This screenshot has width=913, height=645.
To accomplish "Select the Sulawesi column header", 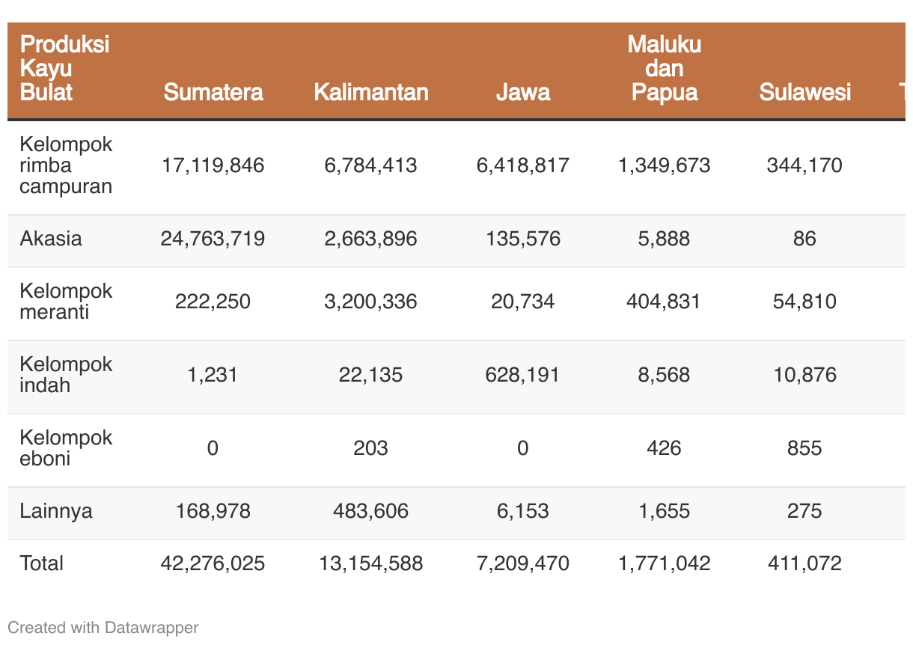I will point(805,92).
